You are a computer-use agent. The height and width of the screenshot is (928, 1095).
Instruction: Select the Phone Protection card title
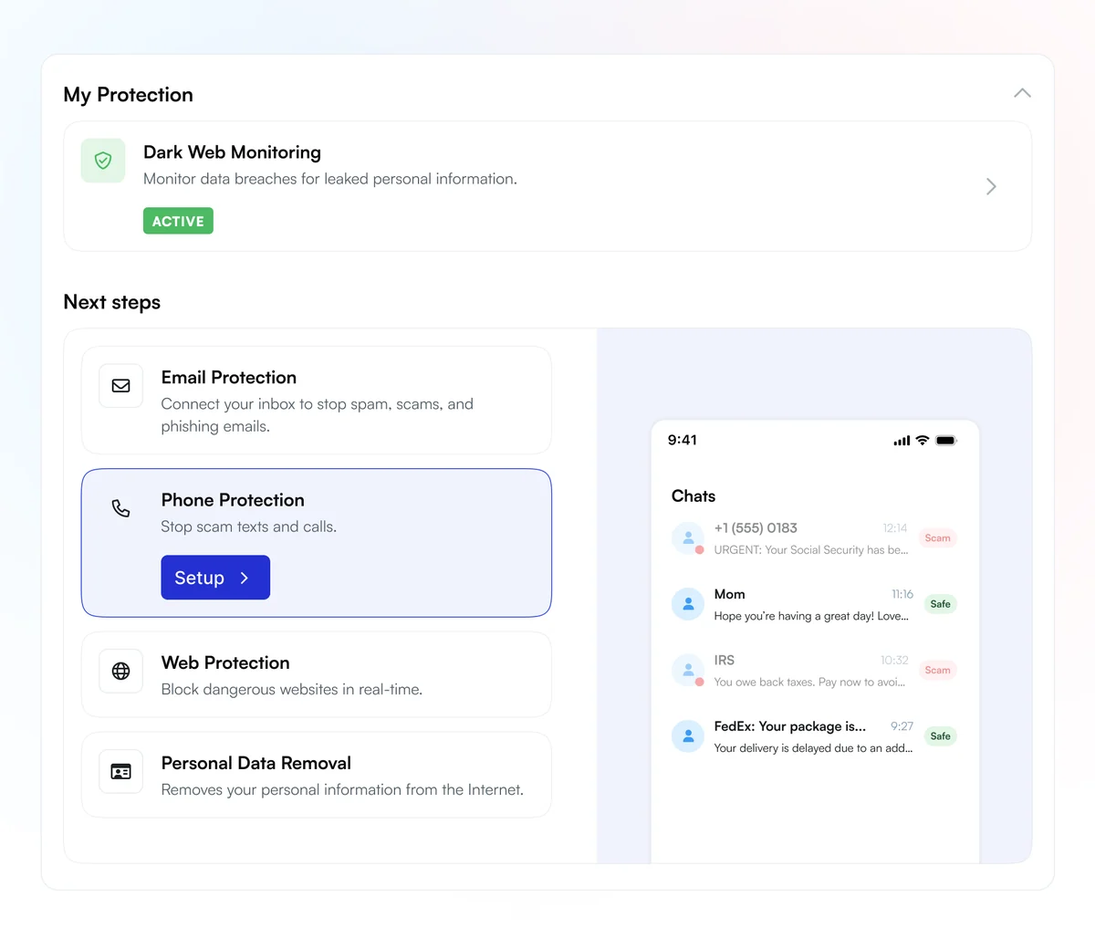[233, 500]
